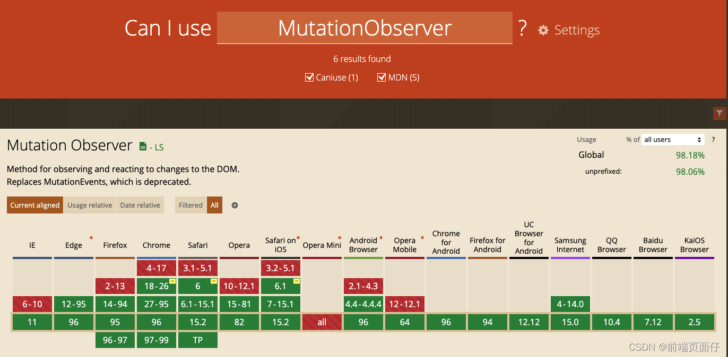The width and height of the screenshot is (728, 357).
Task: Click the question mark after the search box
Action: (x=523, y=29)
